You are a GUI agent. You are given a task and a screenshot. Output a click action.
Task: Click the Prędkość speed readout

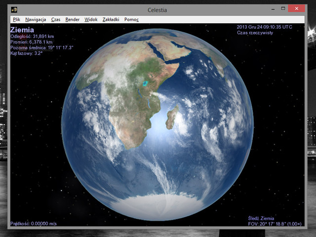(33, 224)
